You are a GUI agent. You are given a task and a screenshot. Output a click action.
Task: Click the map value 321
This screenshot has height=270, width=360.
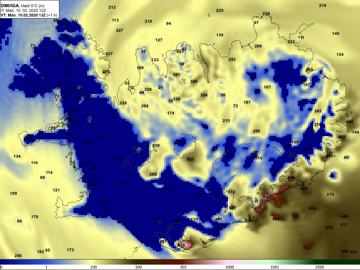click(x=176, y=75)
